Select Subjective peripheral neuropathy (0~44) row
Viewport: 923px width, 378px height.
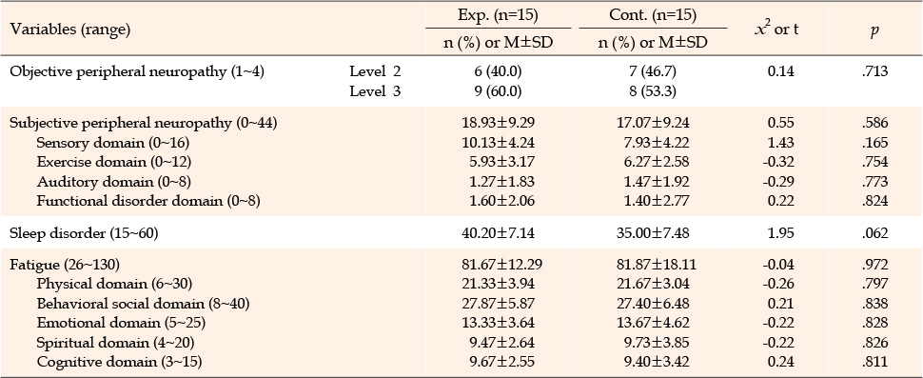pos(461,123)
